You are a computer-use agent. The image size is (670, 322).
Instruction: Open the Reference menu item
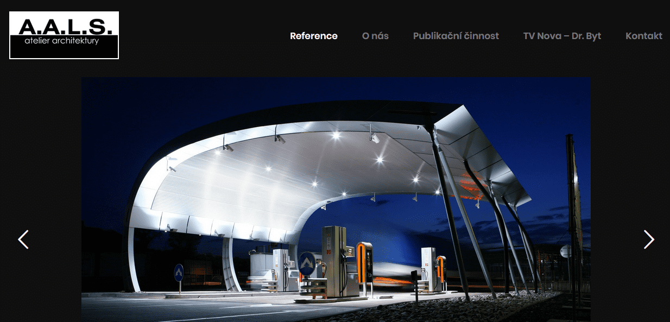pos(314,36)
